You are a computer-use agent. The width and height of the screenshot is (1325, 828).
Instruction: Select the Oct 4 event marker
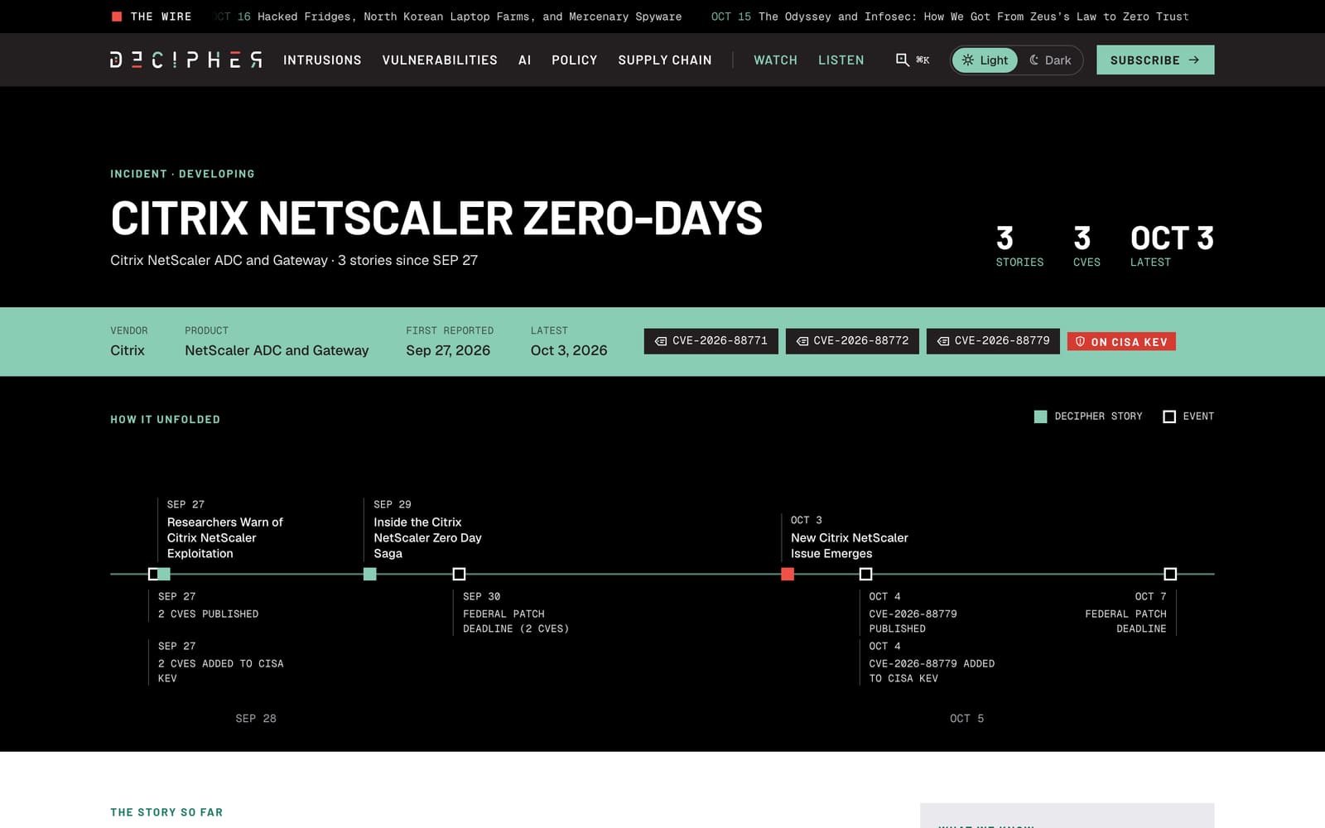(x=866, y=574)
